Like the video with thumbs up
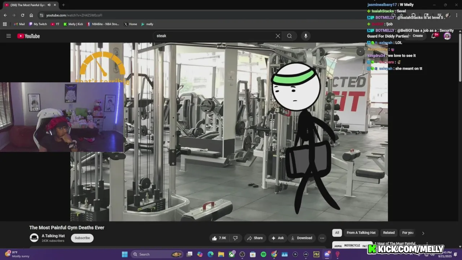 (x=219, y=238)
